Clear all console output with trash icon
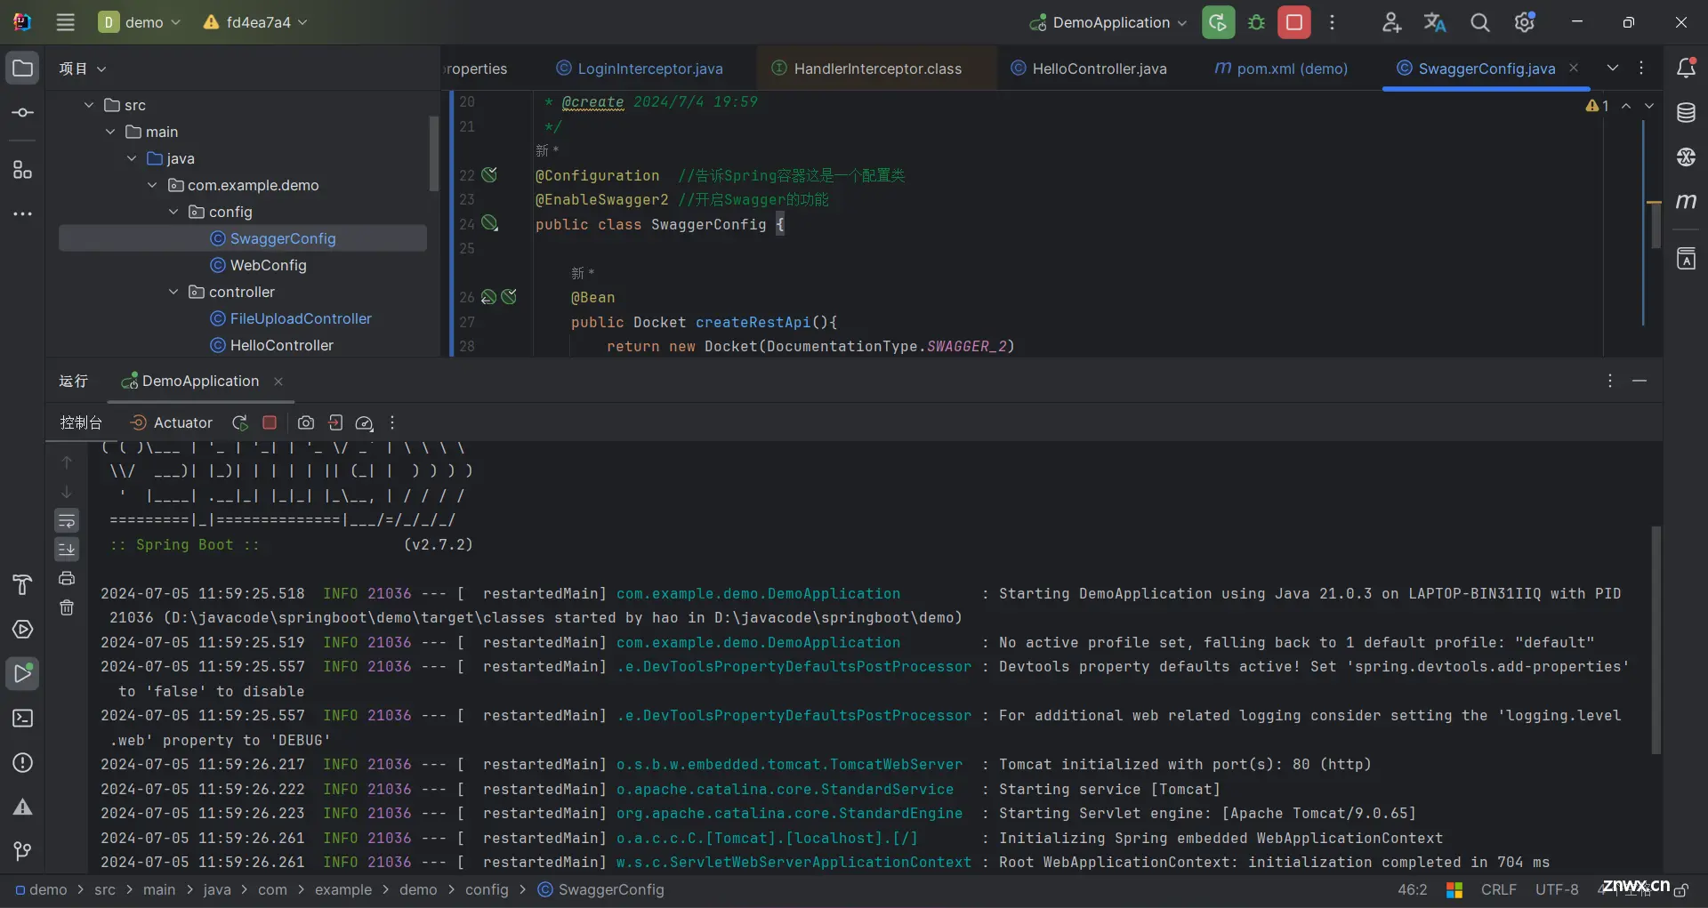 click(x=67, y=608)
